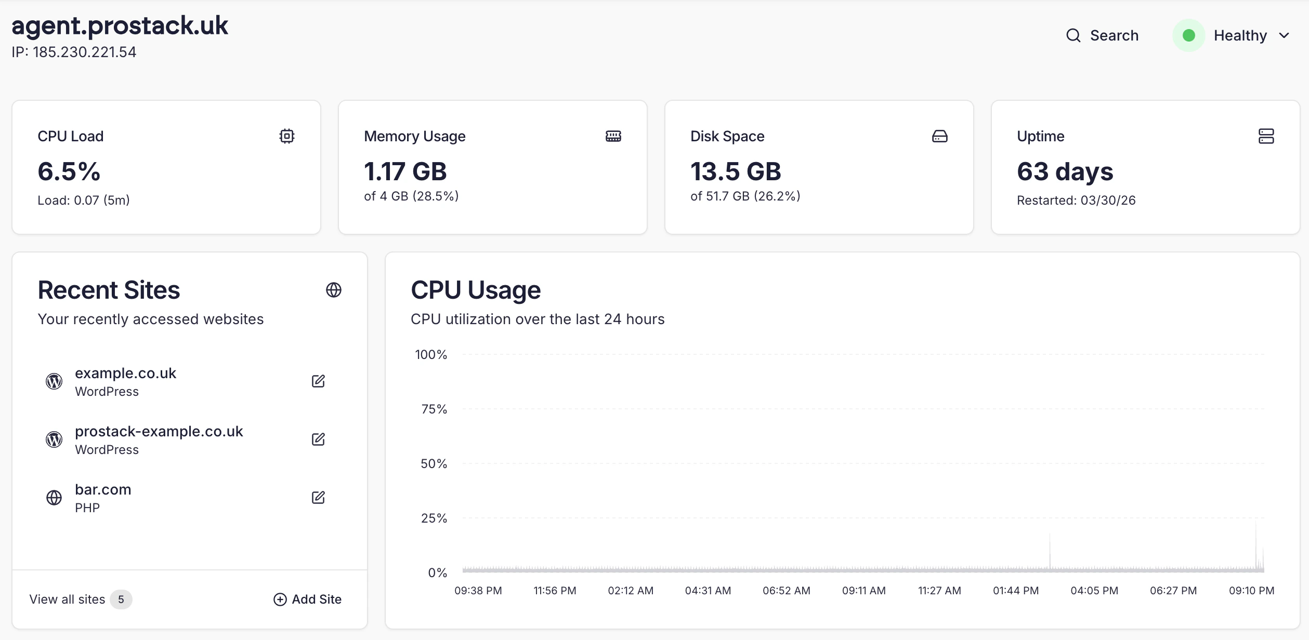Click the green Healthy status indicator dot

click(1189, 35)
